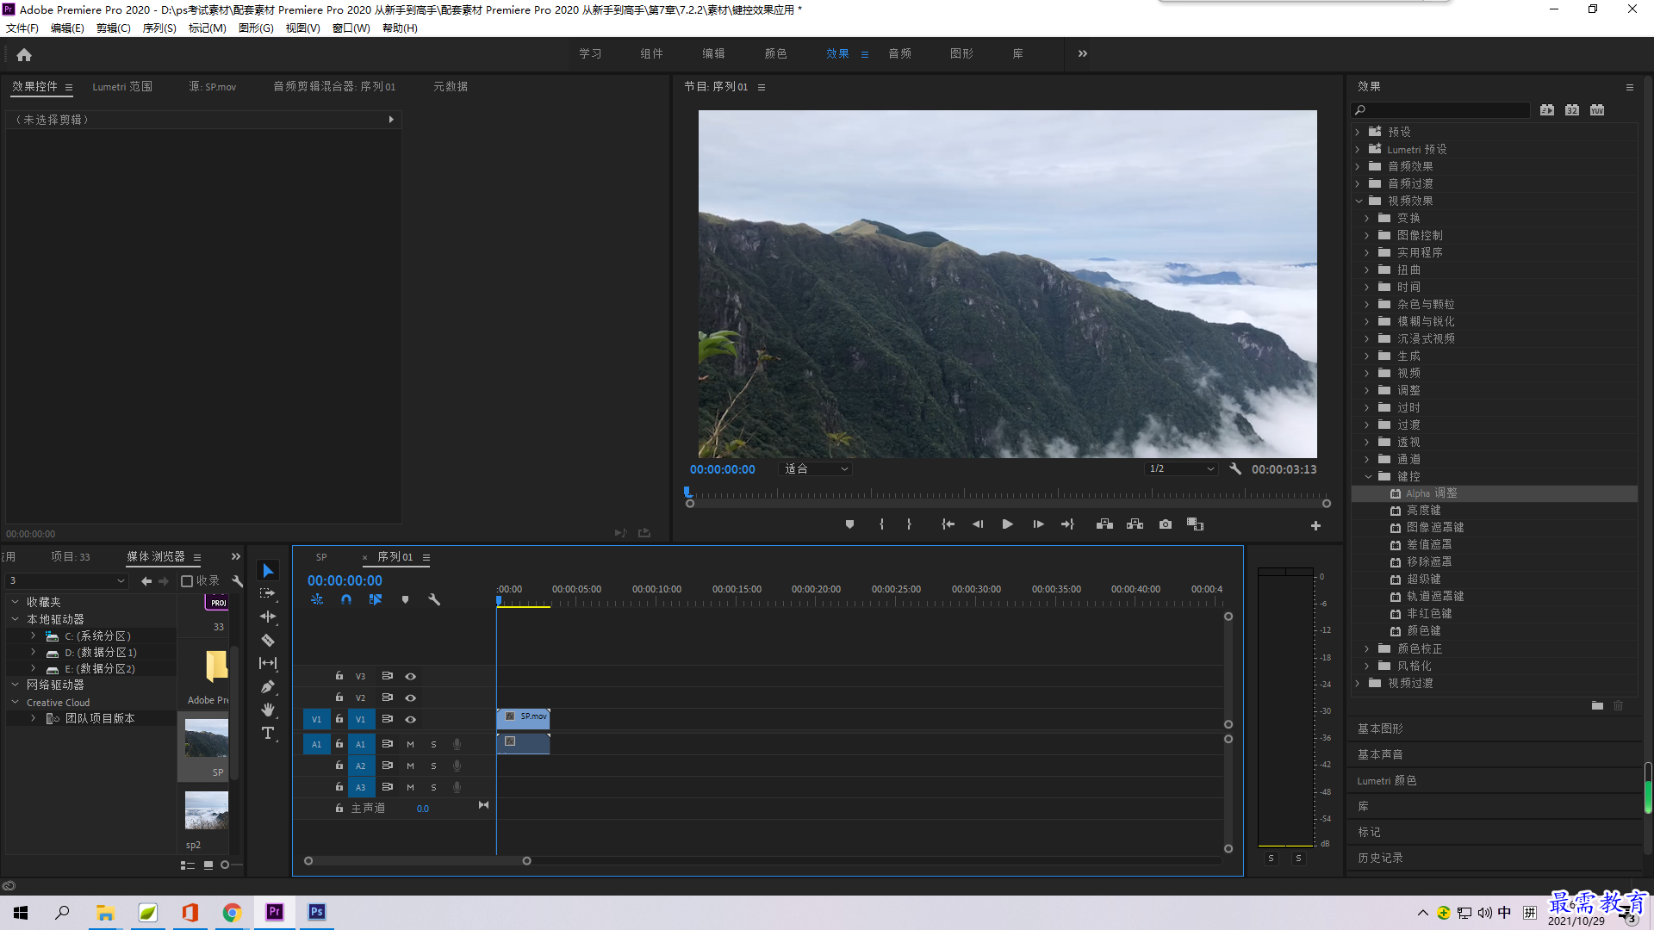Toggle lock on track V3
This screenshot has height=930, width=1654.
click(x=339, y=676)
